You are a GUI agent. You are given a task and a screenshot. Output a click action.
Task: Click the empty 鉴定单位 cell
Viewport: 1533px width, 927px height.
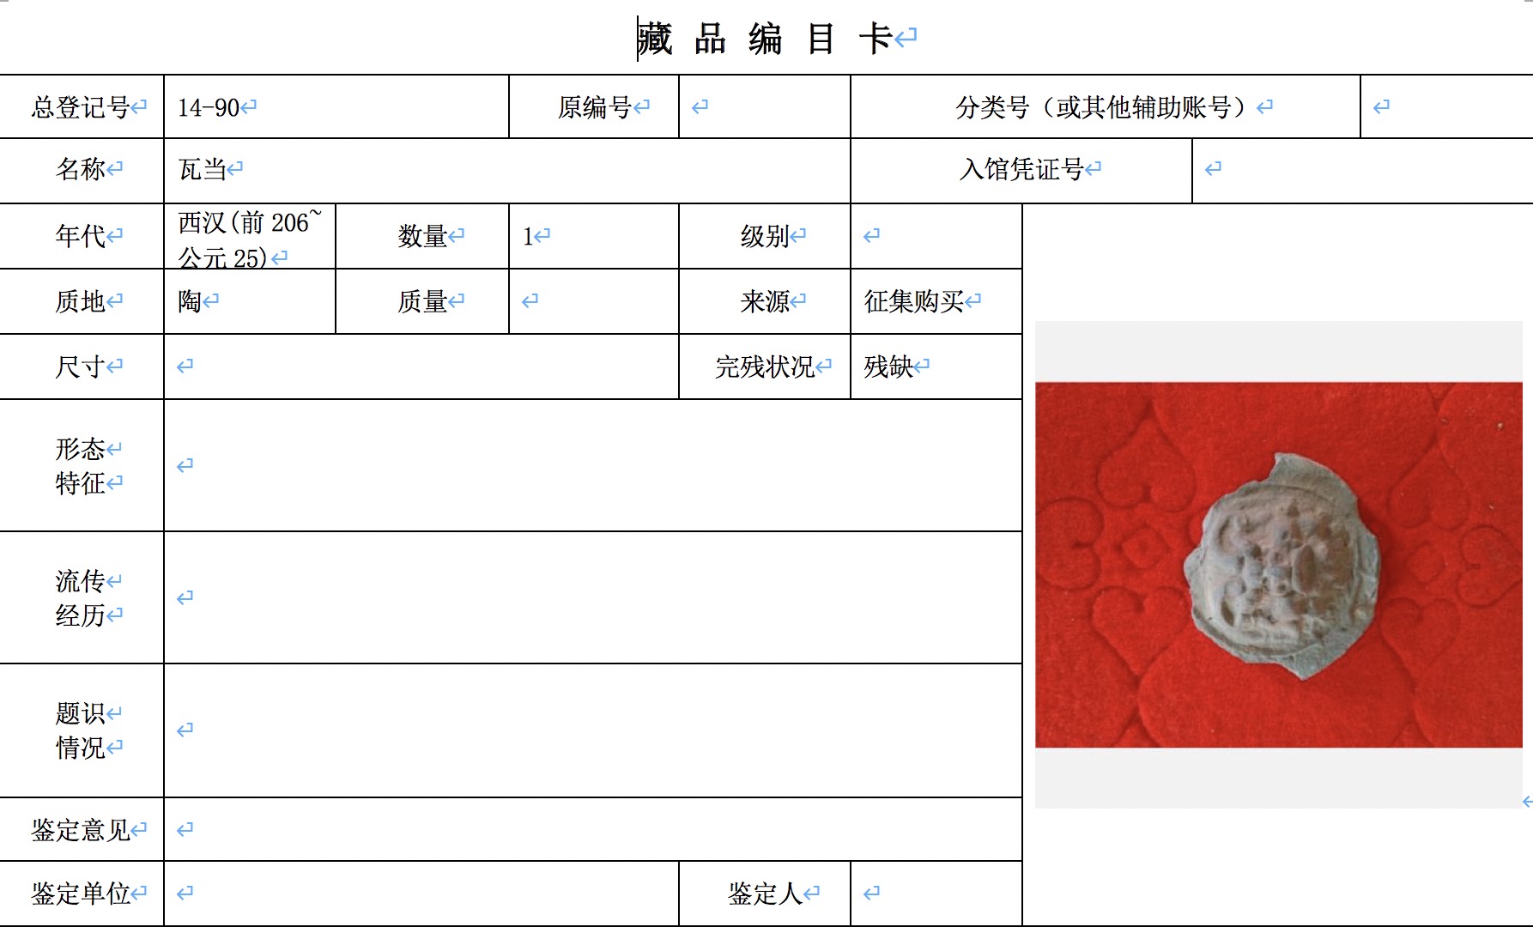(x=421, y=894)
